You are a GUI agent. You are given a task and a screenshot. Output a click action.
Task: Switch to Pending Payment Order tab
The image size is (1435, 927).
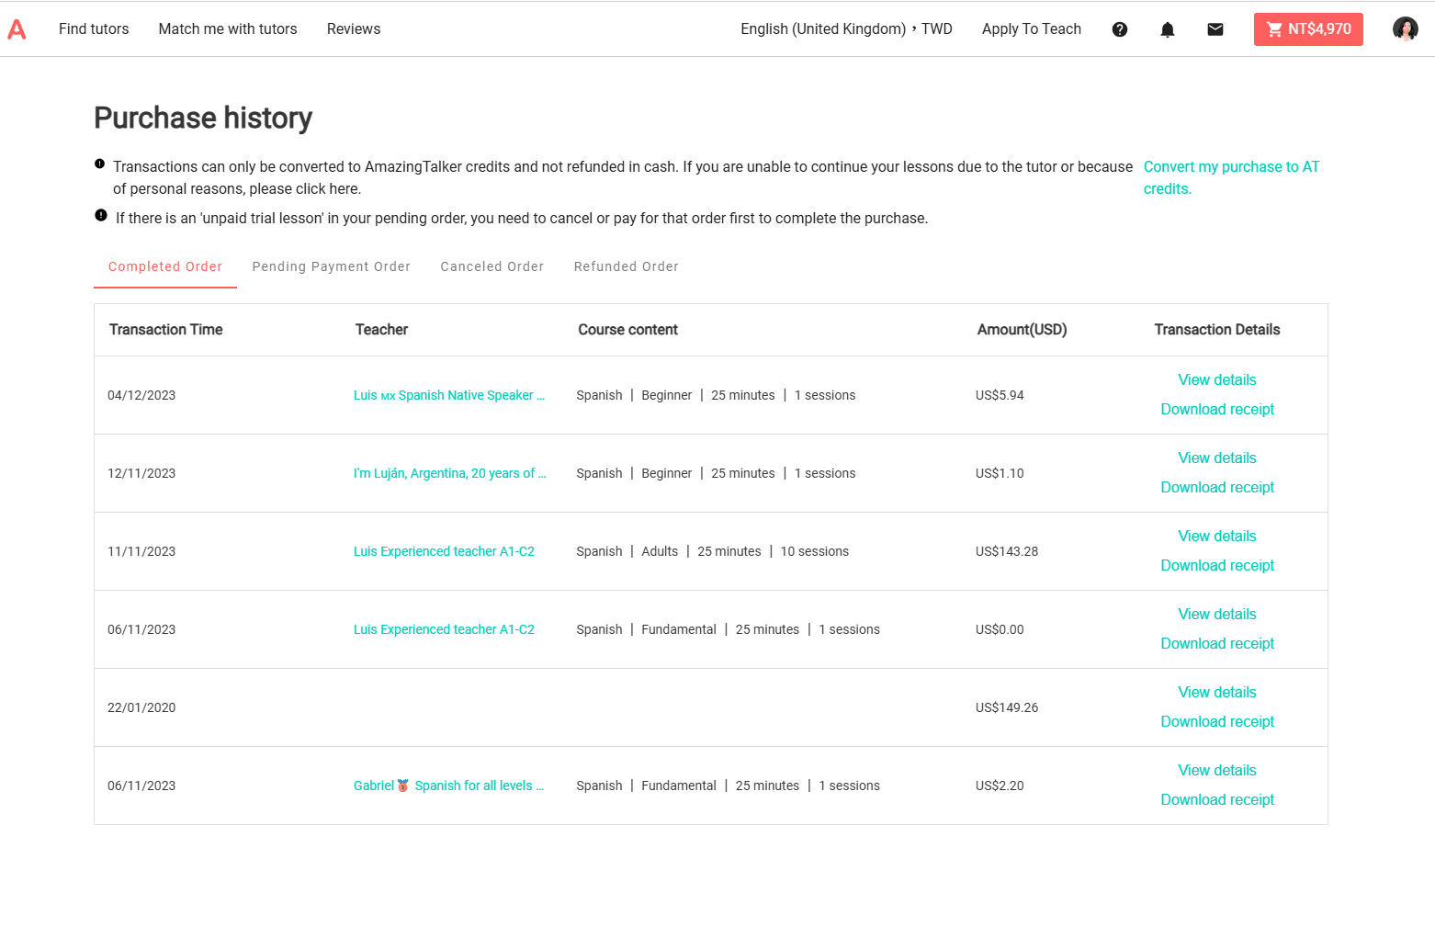(x=331, y=266)
